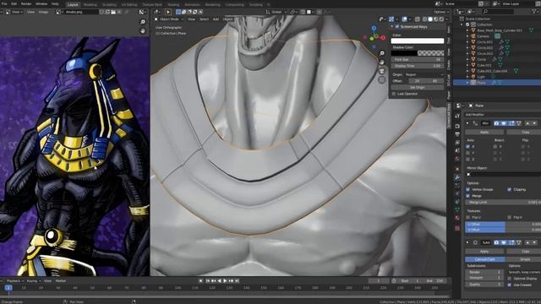541x304 pixels.
Task: Click the black Shadow Color swatch
Action: tap(417, 53)
